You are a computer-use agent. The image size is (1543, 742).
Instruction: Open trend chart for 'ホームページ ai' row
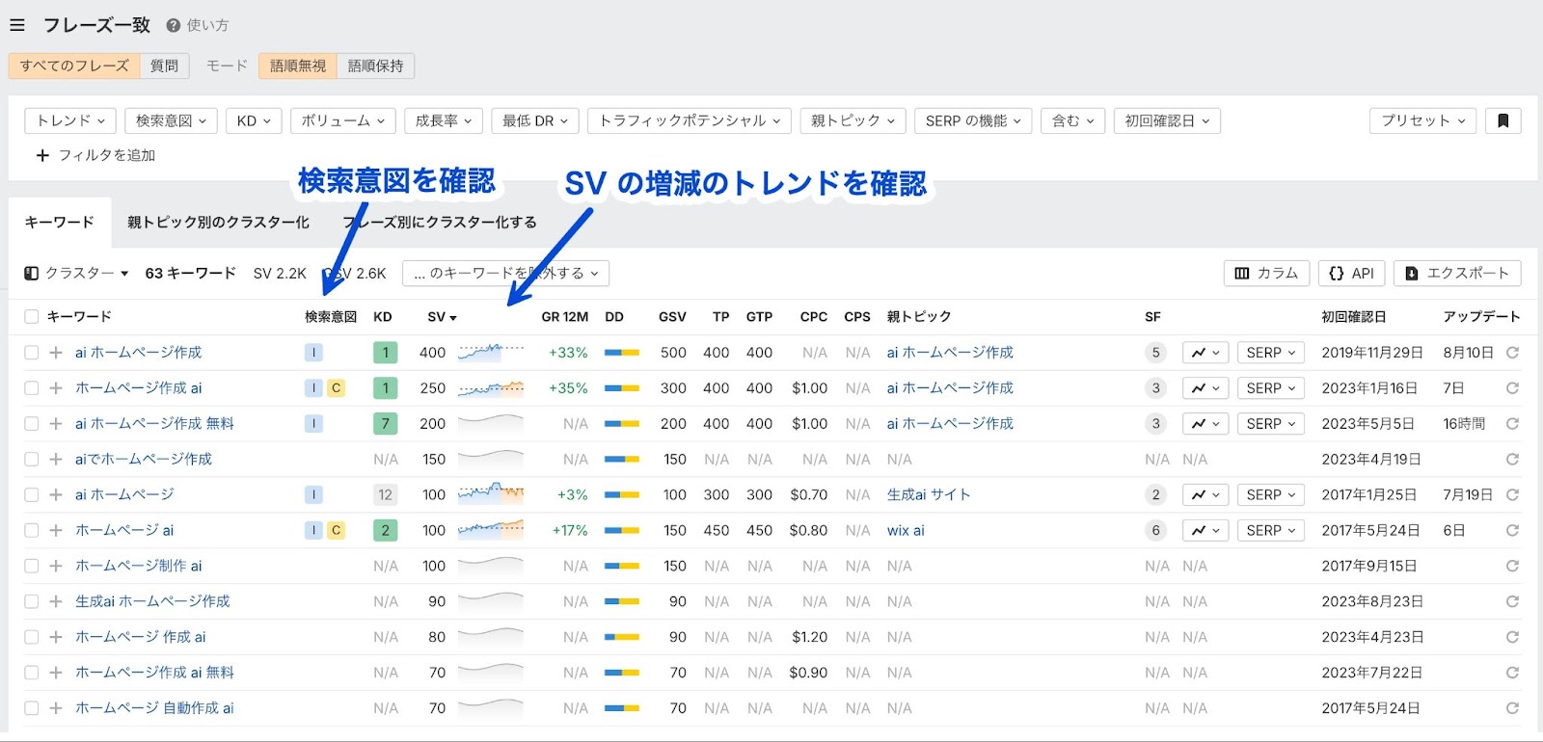(x=1205, y=530)
